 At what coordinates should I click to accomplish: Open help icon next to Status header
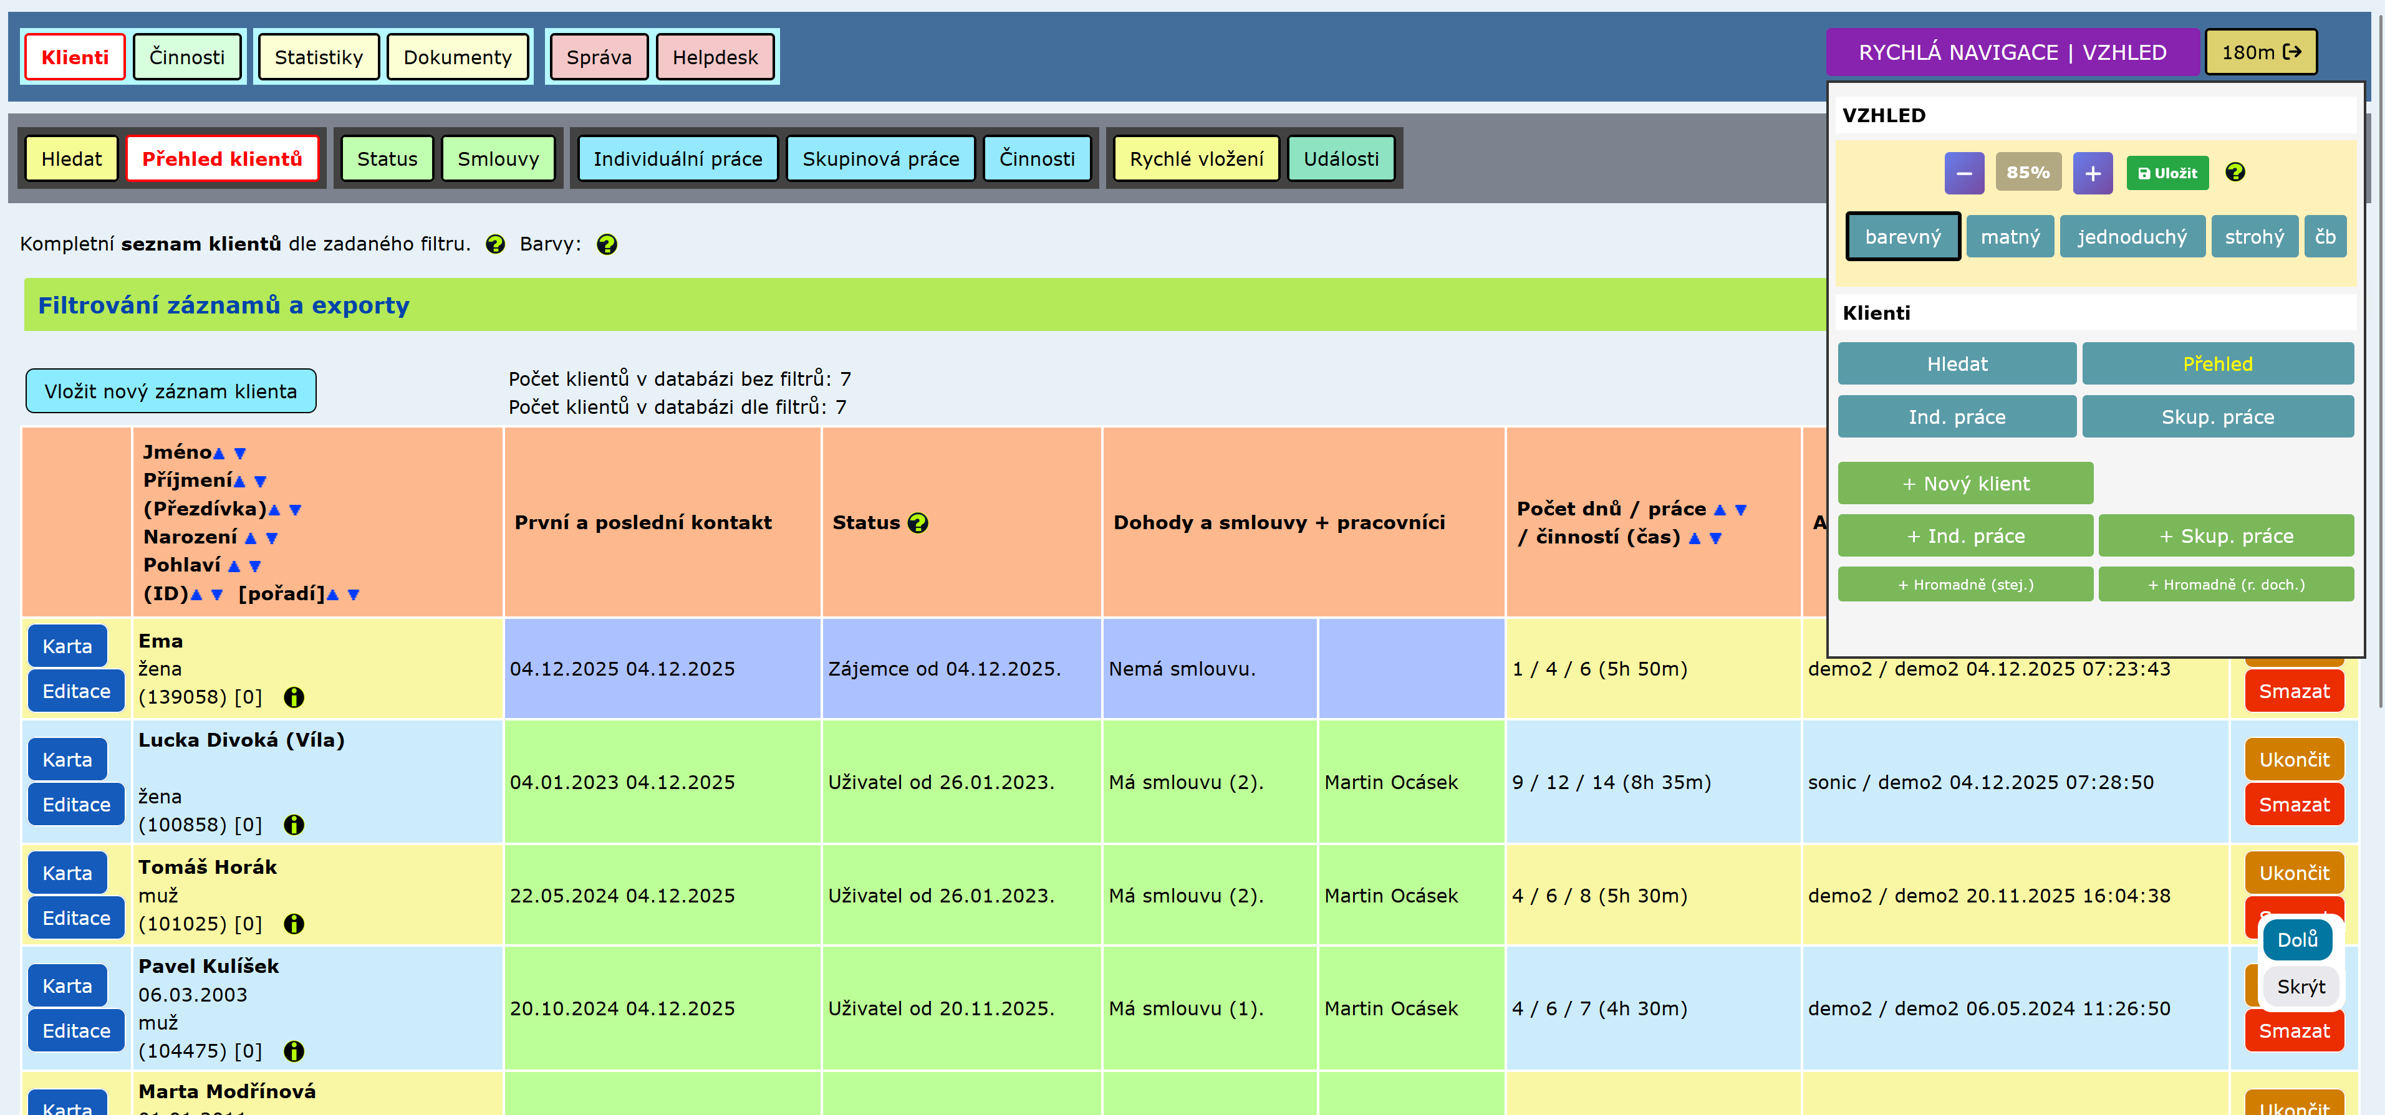(917, 523)
